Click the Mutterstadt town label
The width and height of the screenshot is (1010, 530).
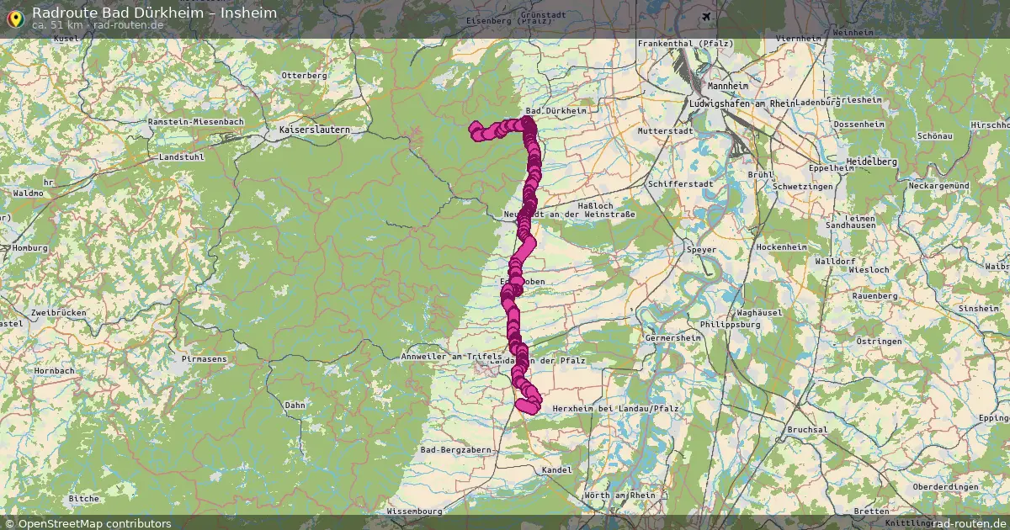click(665, 131)
